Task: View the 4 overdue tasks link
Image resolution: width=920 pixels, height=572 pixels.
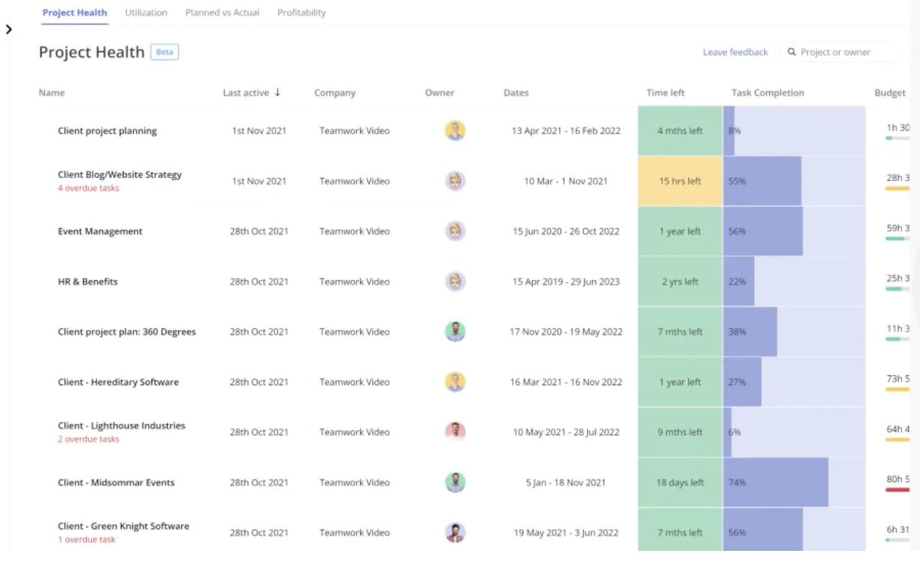Action: 88,188
